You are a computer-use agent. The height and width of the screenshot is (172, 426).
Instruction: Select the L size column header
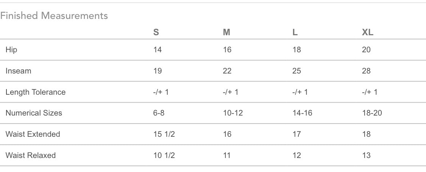(x=295, y=32)
